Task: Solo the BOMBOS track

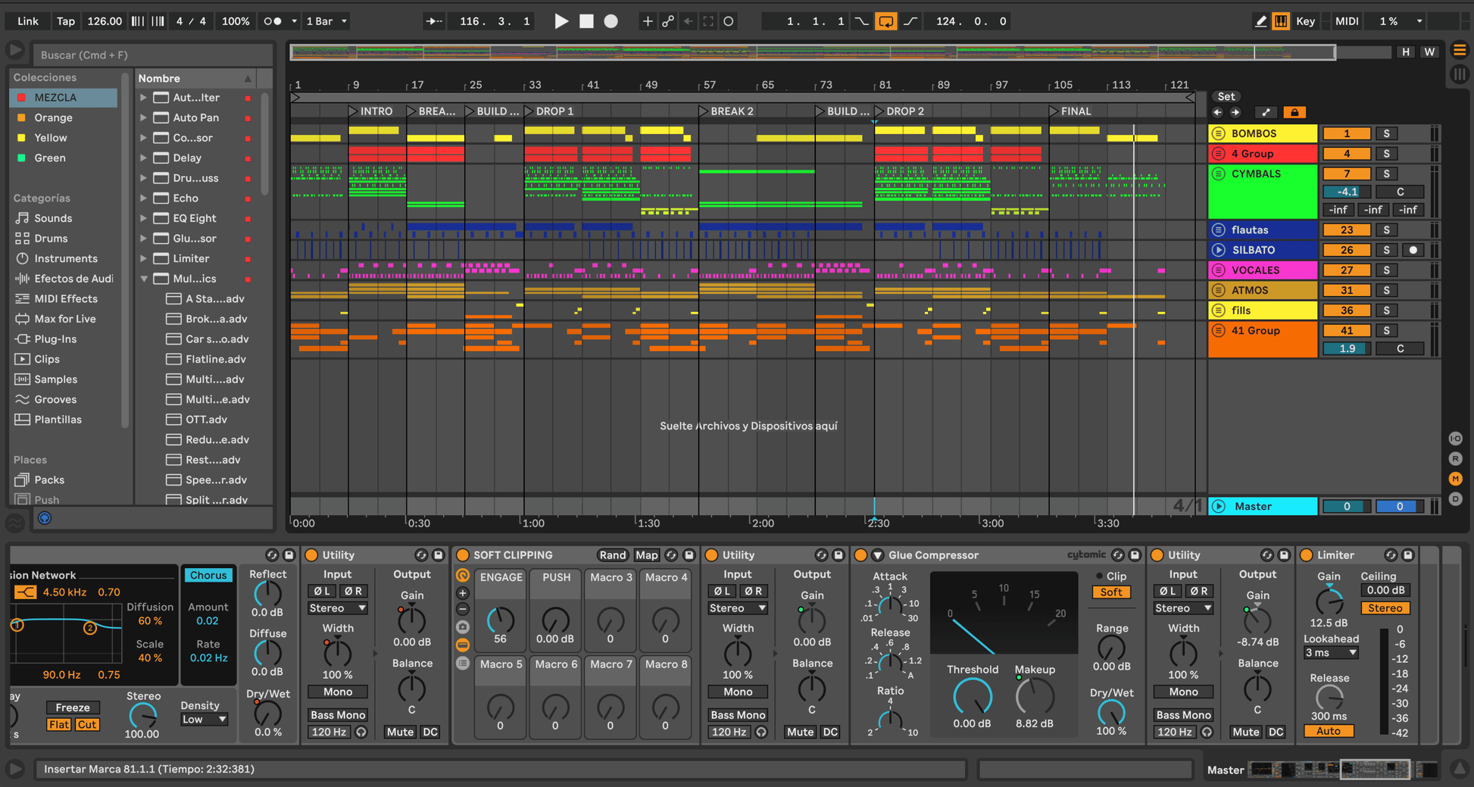Action: 1386,133
